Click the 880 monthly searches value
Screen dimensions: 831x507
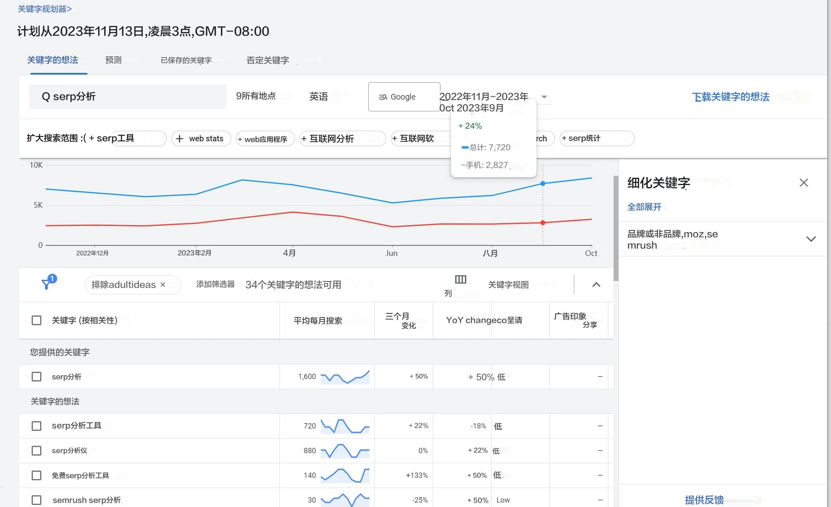coord(309,451)
